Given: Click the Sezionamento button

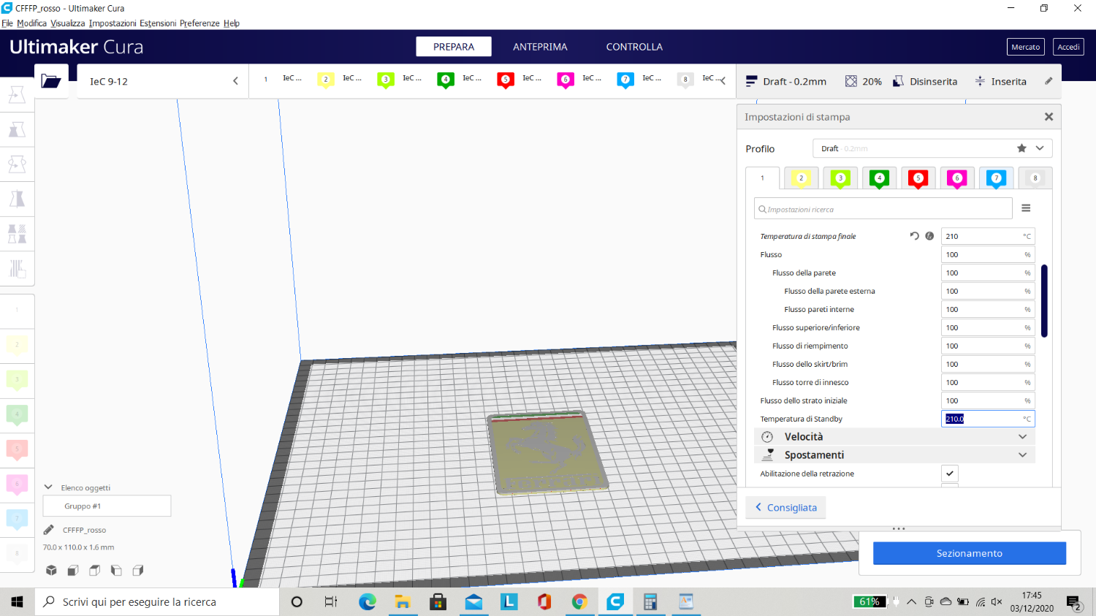Looking at the screenshot, I should coord(970,553).
